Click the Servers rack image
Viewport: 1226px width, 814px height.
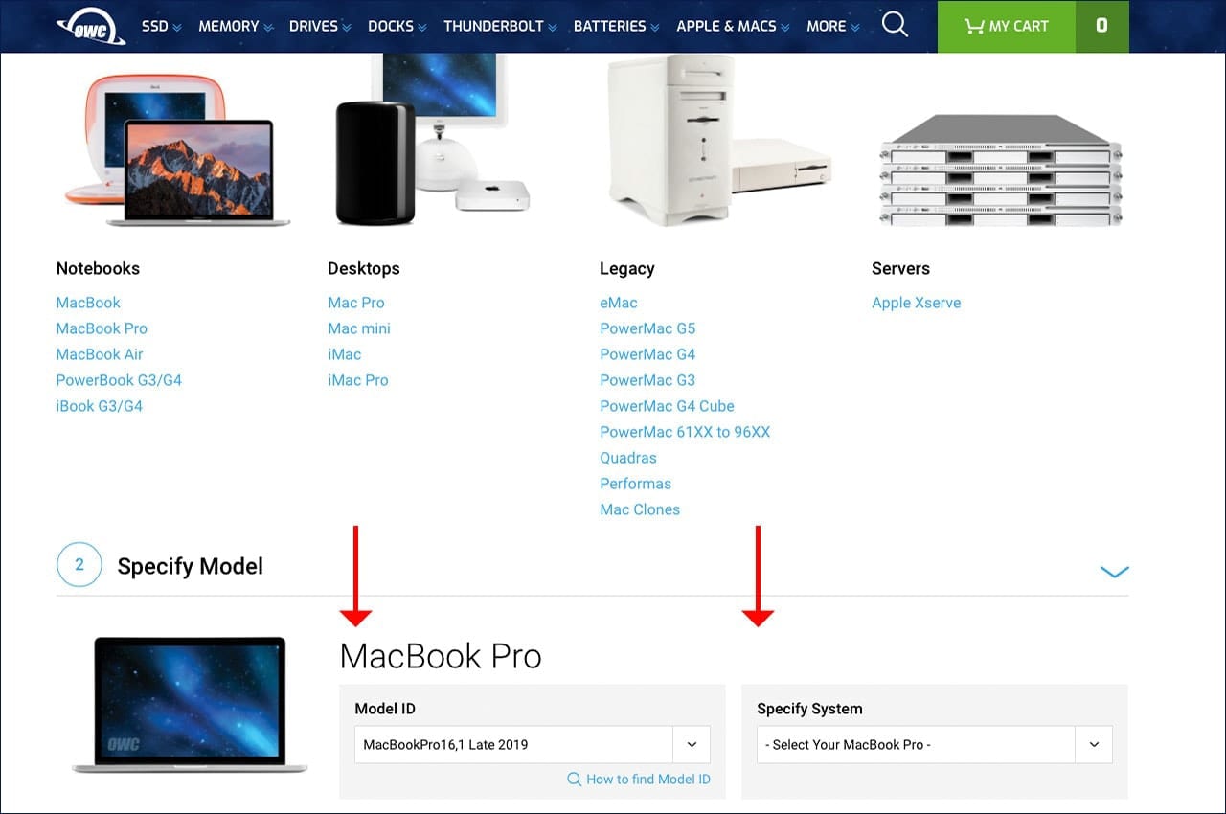pos(1001,170)
